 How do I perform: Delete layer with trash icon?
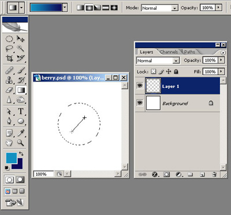click(214, 175)
